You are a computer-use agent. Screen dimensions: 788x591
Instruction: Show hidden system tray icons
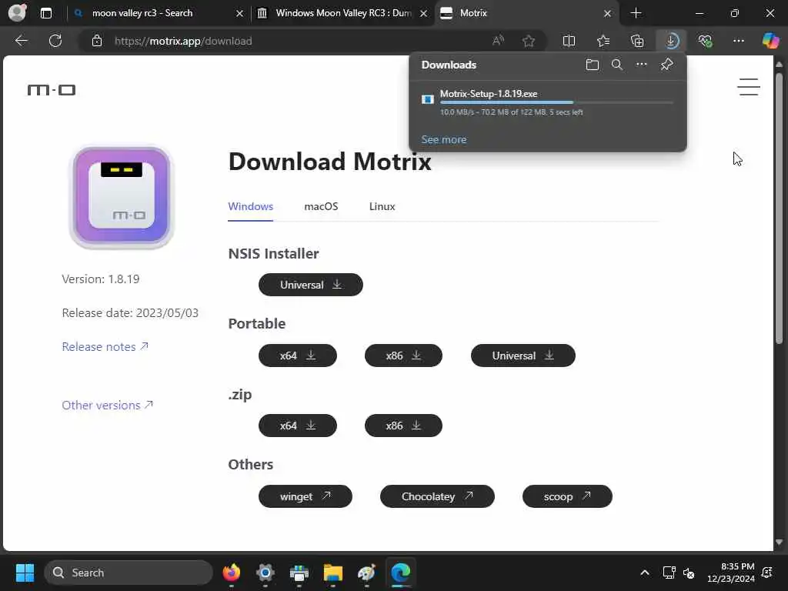(x=644, y=573)
